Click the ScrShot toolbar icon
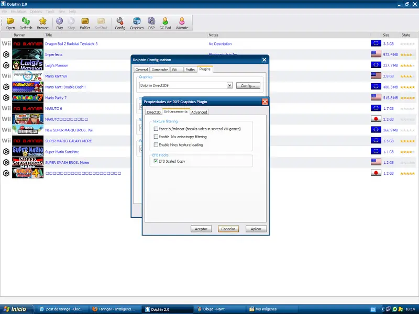 [x=101, y=23]
